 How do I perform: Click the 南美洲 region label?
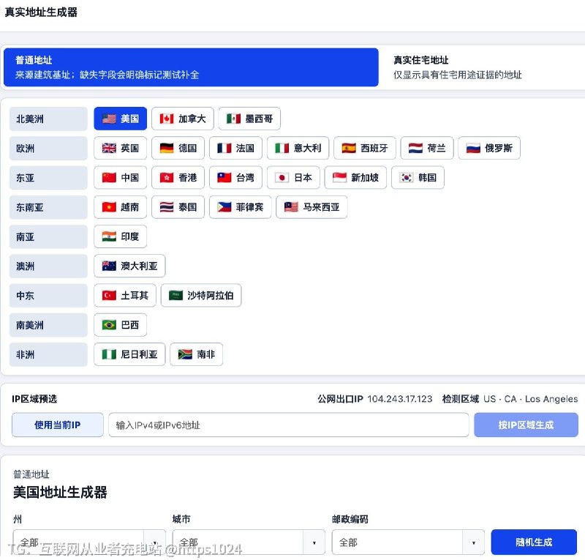coord(48,325)
